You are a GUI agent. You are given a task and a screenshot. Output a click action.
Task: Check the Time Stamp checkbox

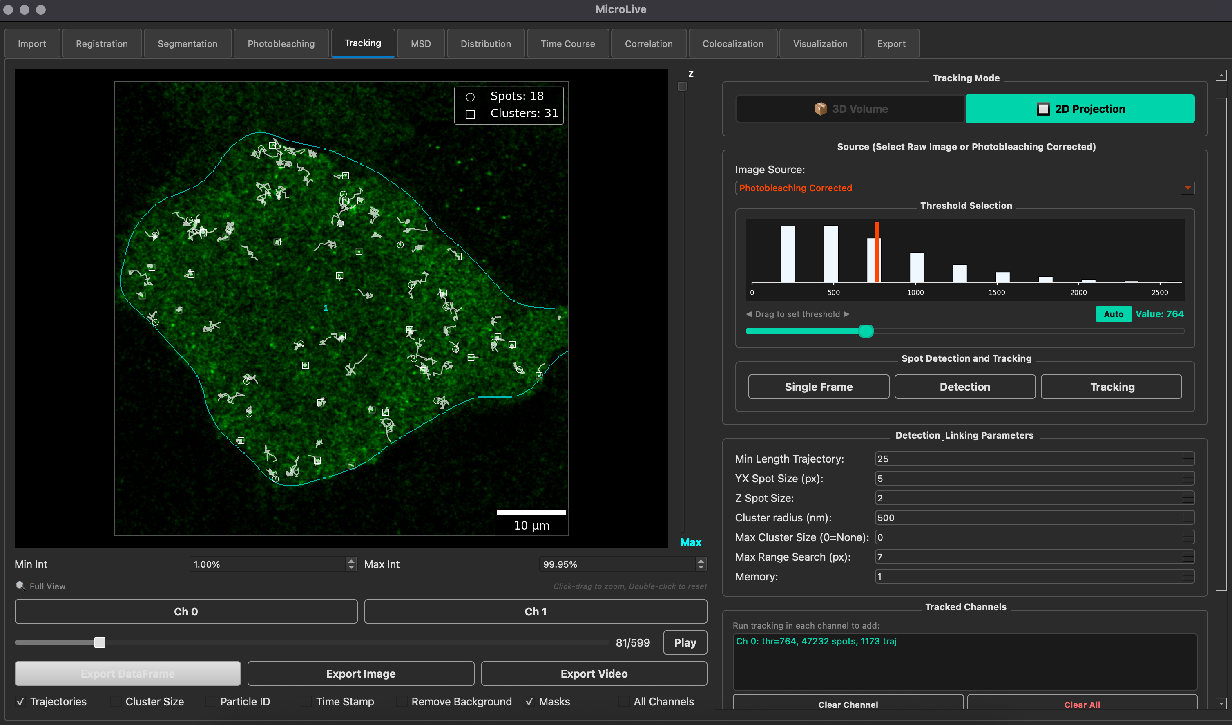pyautogui.click(x=306, y=701)
